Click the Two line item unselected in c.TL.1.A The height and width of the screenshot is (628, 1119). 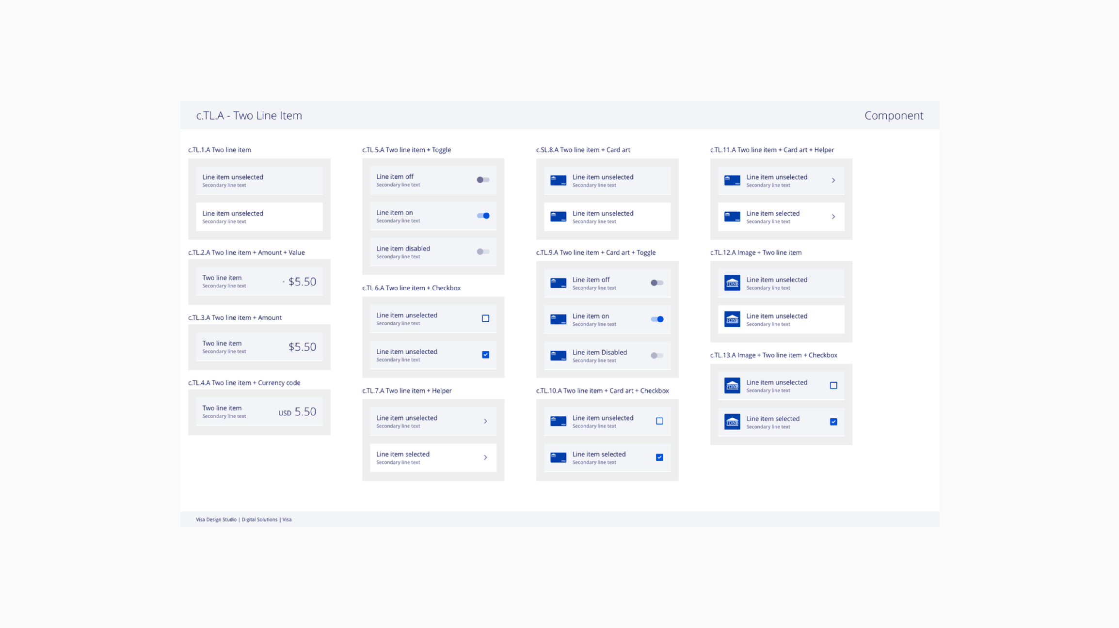[259, 180]
